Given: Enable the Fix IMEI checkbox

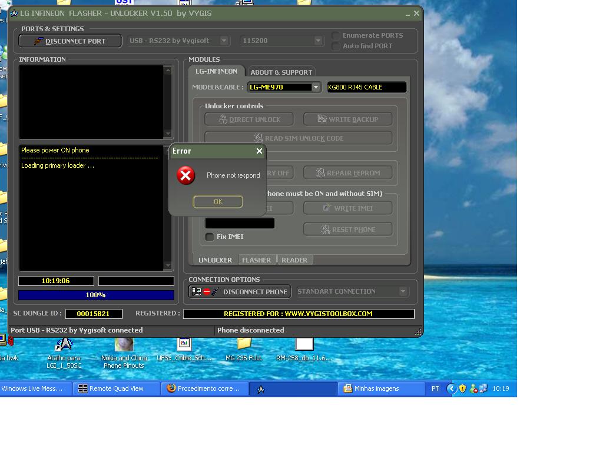Looking at the screenshot, I should point(210,237).
